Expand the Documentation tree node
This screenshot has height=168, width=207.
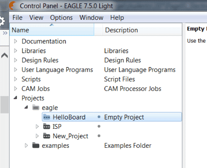[x=16, y=41]
